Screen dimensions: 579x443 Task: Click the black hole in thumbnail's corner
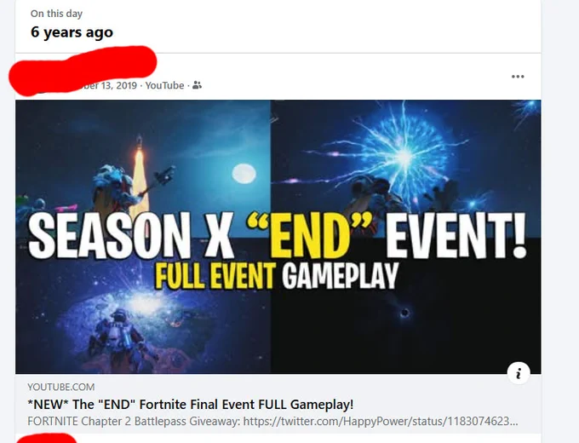404,313
